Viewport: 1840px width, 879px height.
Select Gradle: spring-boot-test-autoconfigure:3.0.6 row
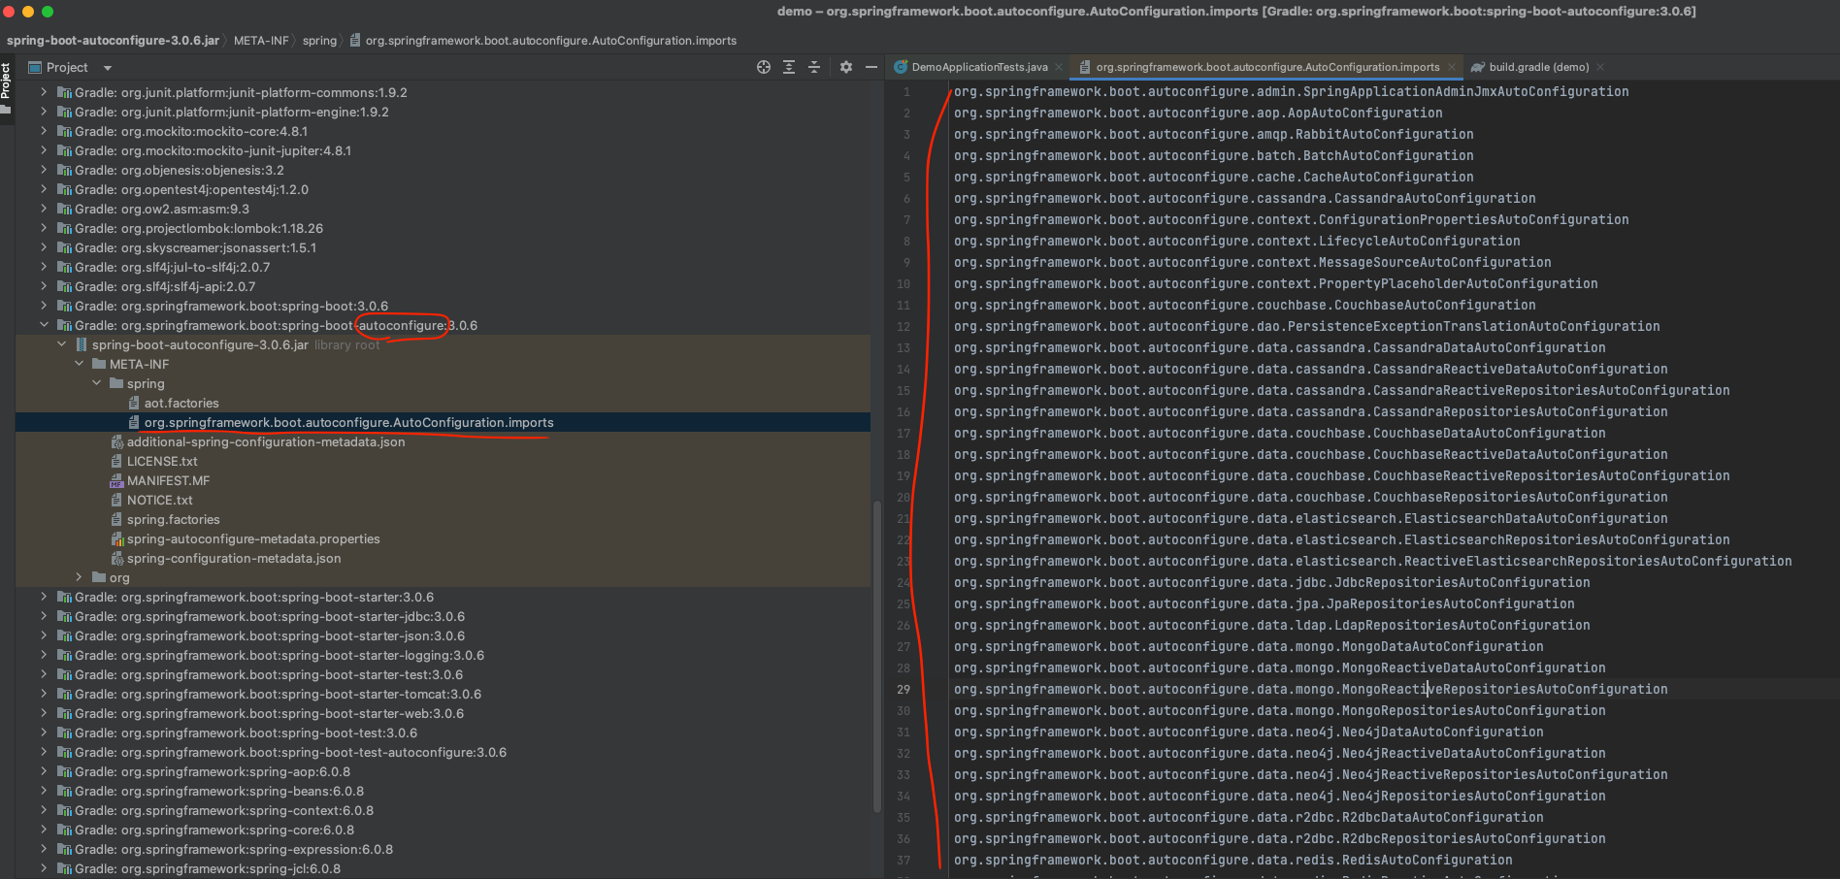(290, 752)
